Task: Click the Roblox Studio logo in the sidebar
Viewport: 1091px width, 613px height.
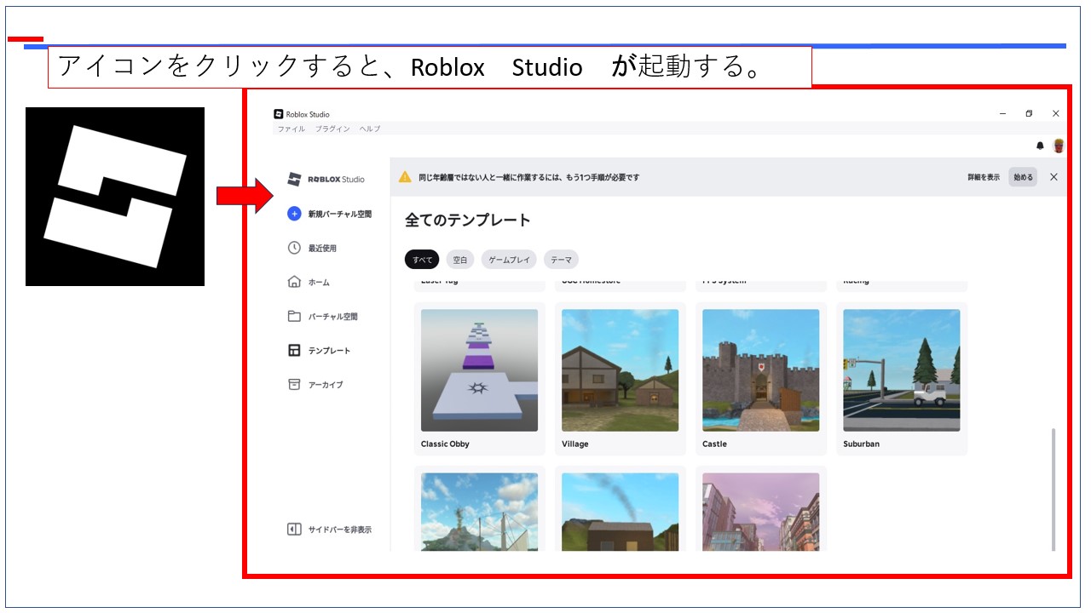Action: point(326,179)
